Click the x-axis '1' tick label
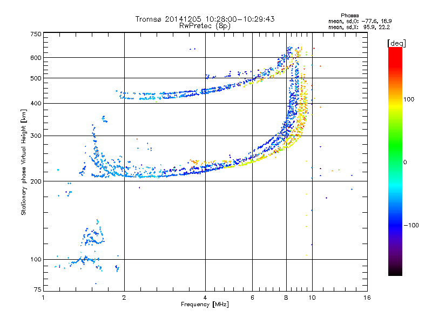The height and width of the screenshot is (324, 432). pos(43,298)
